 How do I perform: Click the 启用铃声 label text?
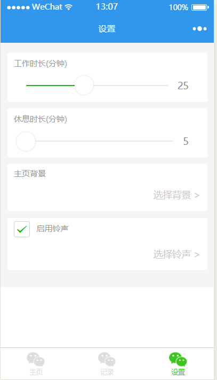[x=52, y=229]
